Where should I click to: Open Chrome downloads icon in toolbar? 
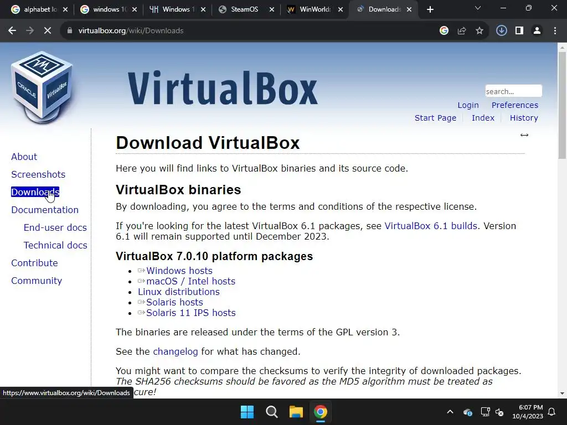click(502, 31)
